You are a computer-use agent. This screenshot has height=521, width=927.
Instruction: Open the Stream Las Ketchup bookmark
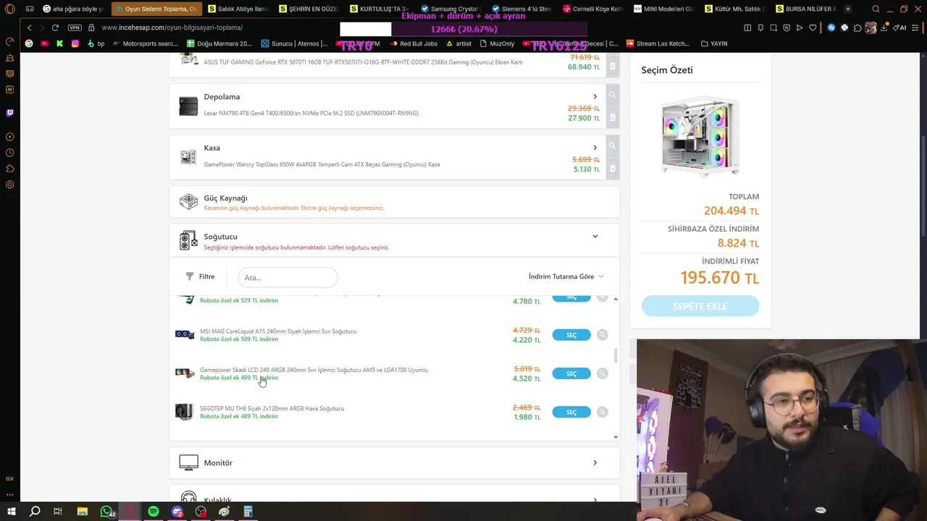tap(658, 43)
